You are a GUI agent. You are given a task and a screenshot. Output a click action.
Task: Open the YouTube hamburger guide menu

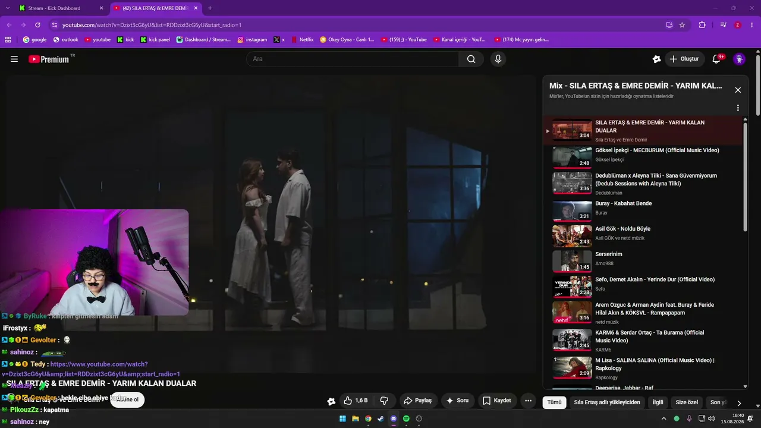coord(14,59)
